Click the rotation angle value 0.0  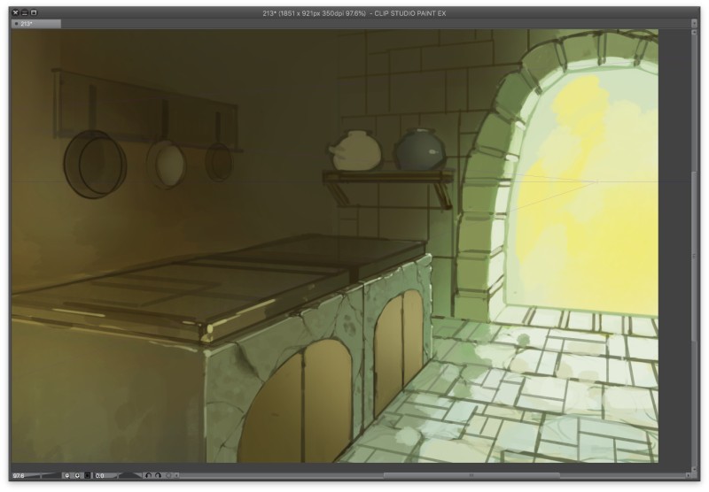(x=100, y=475)
